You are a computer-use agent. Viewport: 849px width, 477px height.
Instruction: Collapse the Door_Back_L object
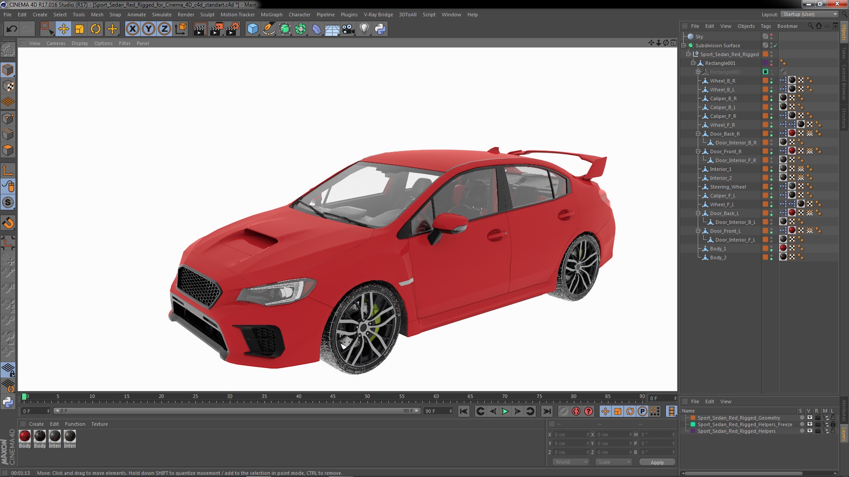[x=698, y=213]
